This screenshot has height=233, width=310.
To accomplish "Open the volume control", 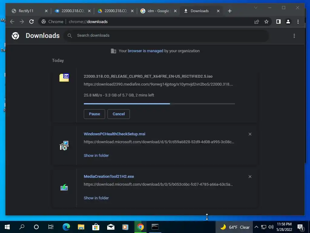I will 271,227.
